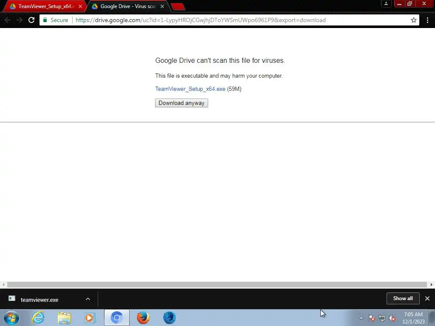The width and height of the screenshot is (435, 326).
Task: Switch to the TeamViewer_Setup_x64 tab
Action: [44, 6]
